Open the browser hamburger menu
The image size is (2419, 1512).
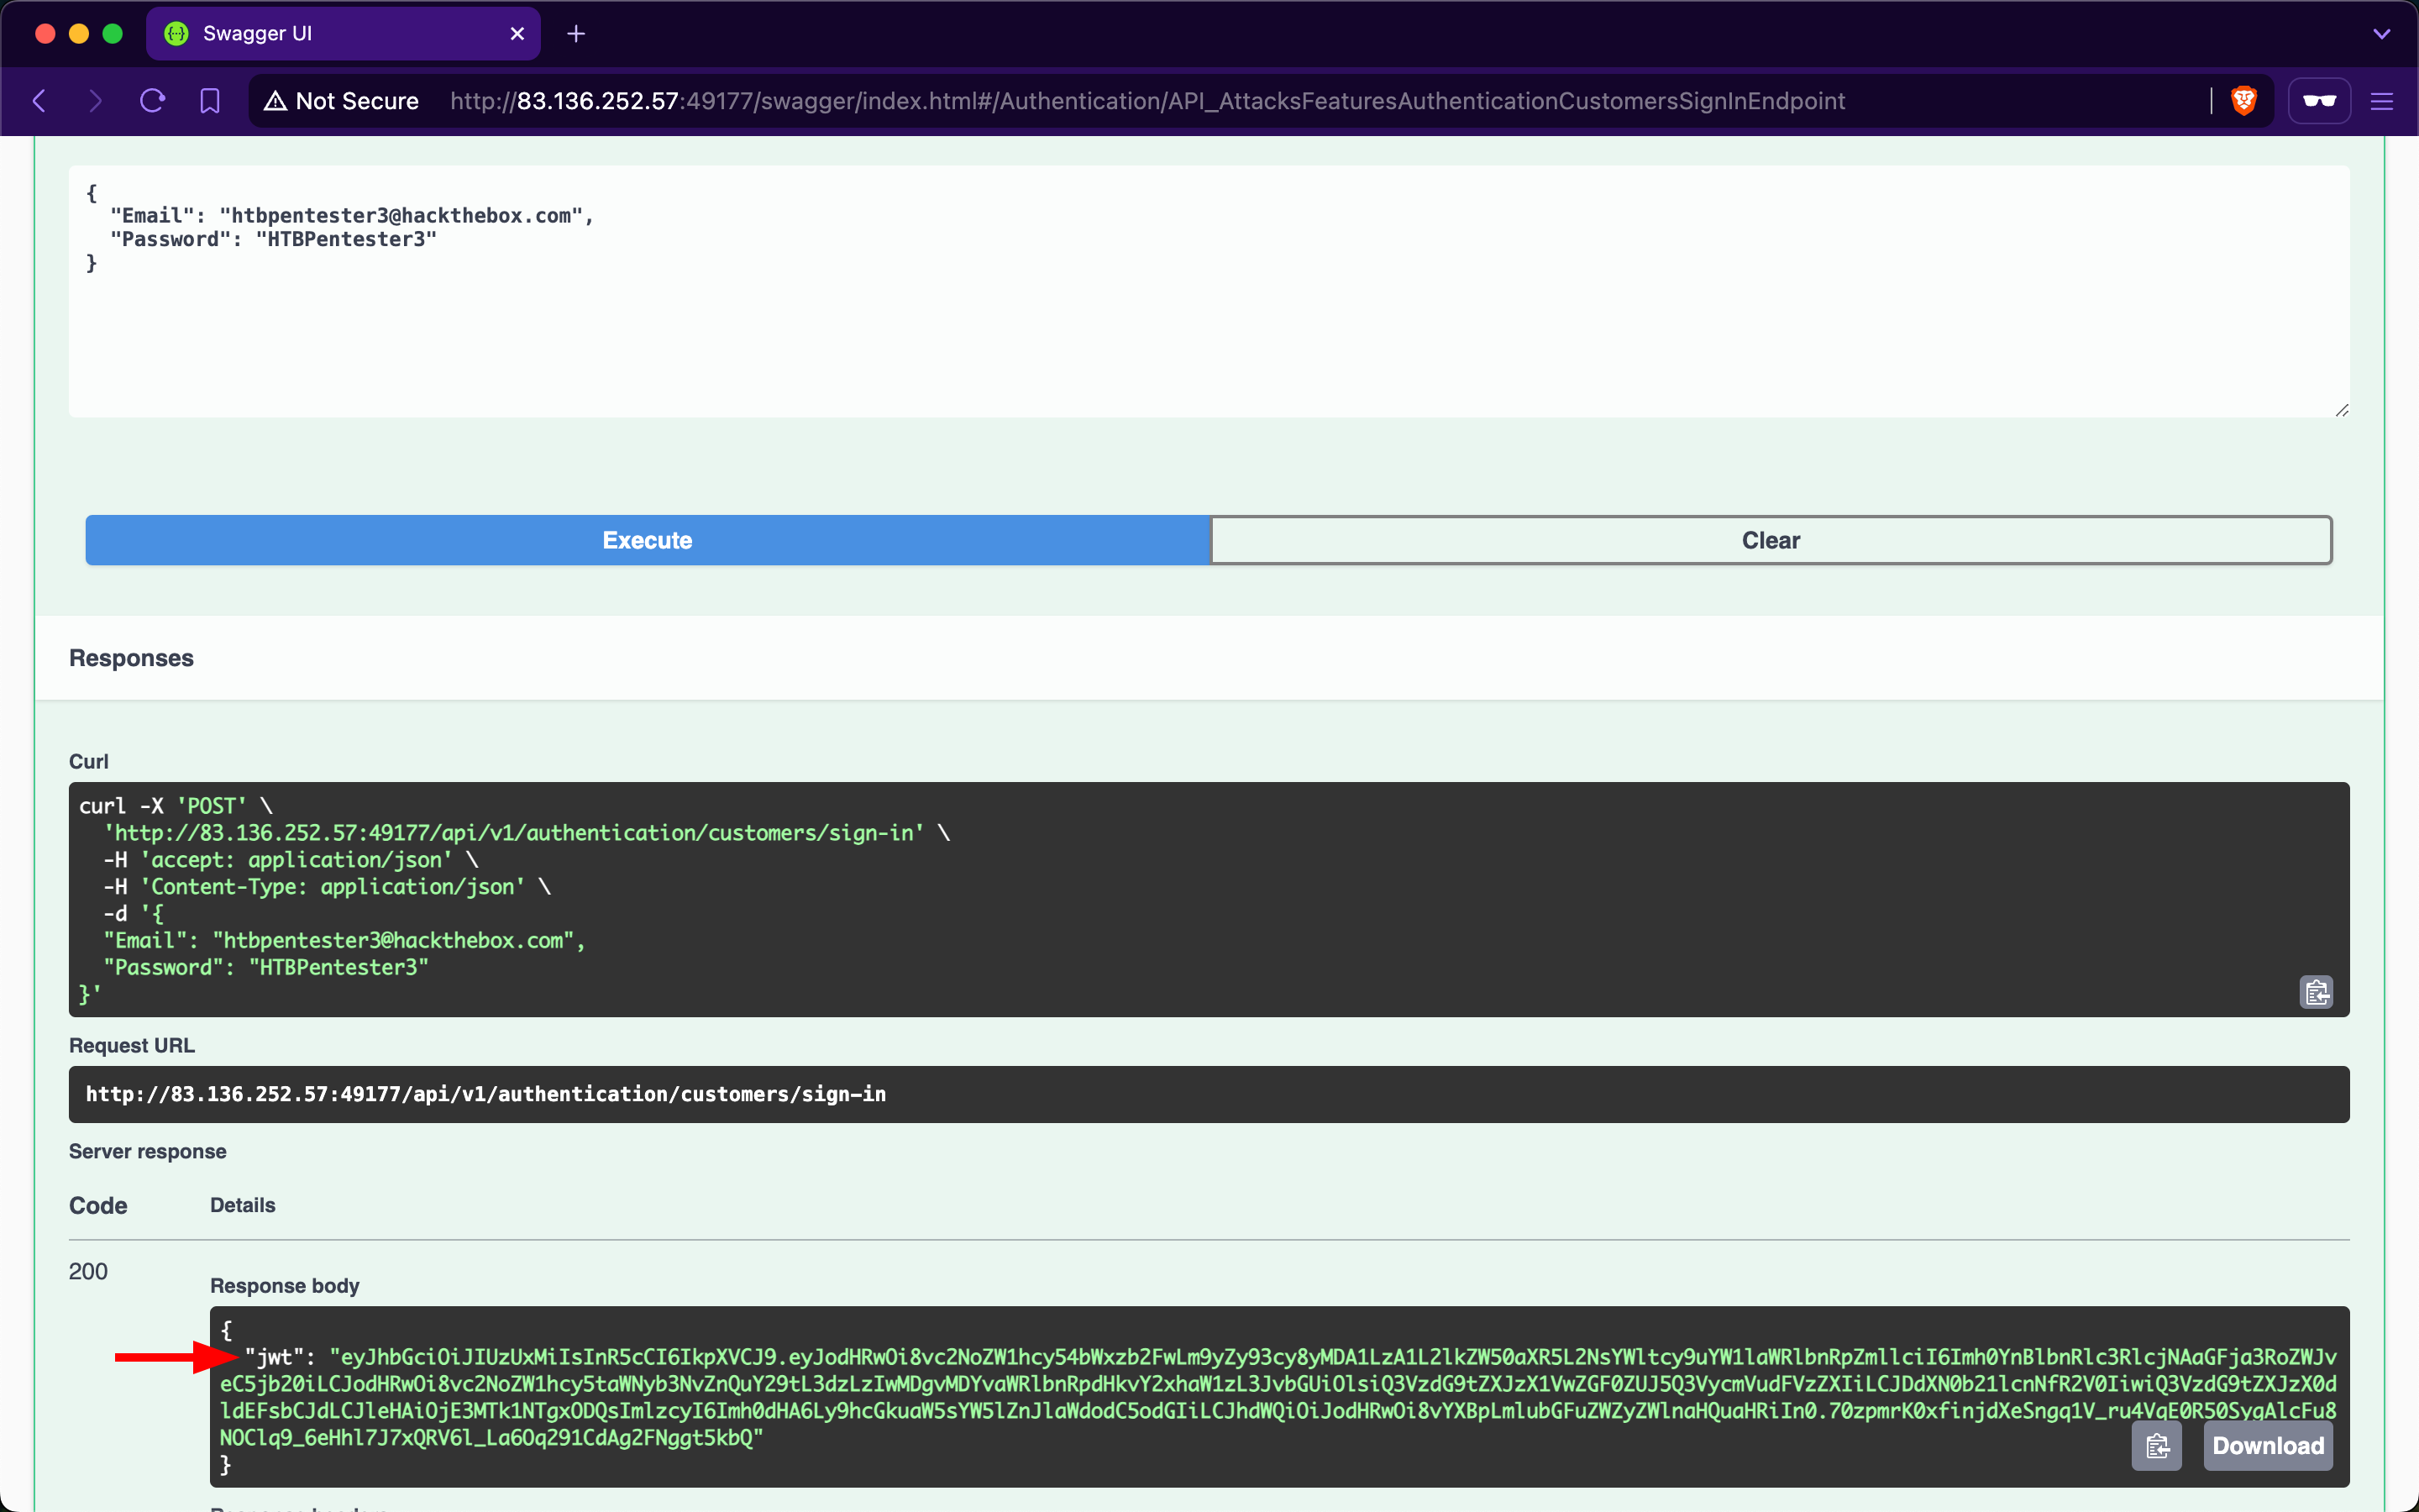pos(2382,101)
